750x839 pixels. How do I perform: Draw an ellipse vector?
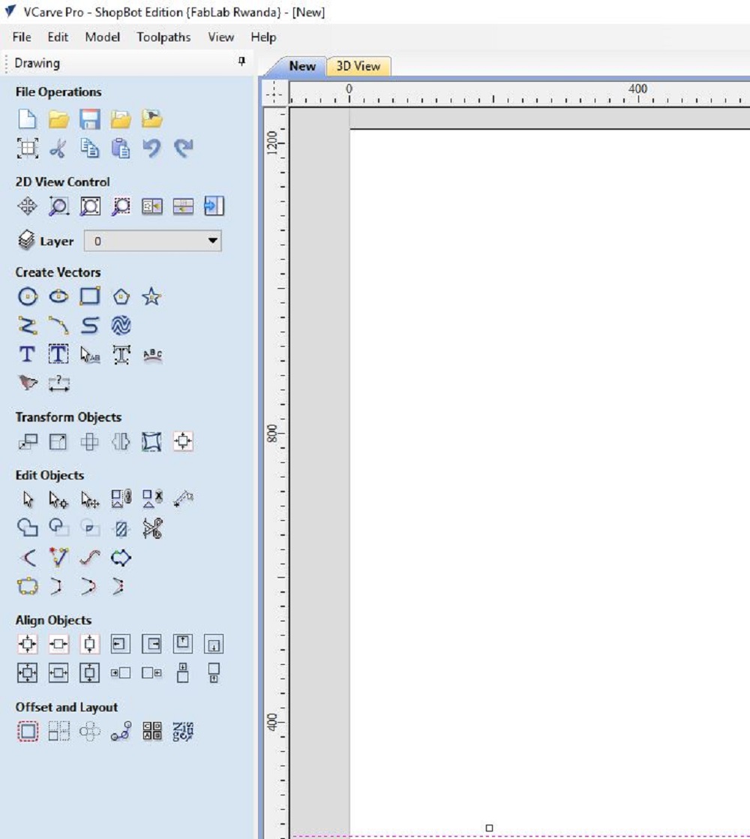58,296
